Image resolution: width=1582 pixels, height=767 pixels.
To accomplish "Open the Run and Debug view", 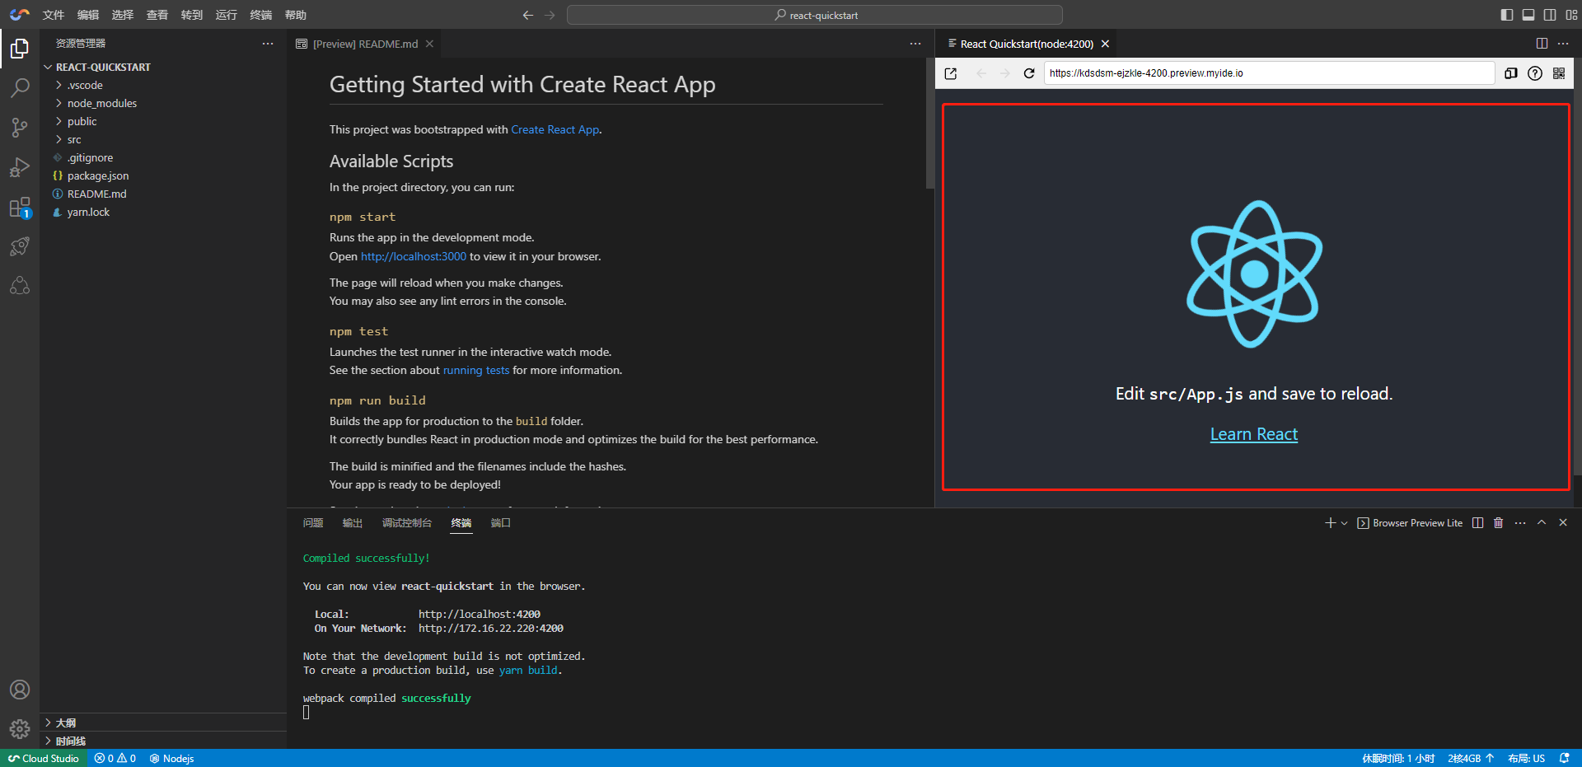I will [20, 166].
